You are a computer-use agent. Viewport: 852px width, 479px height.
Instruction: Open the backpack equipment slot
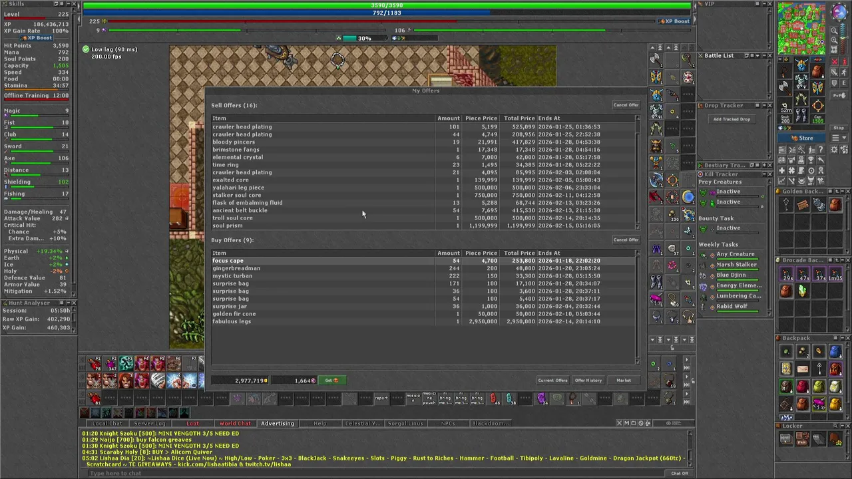[x=818, y=71]
